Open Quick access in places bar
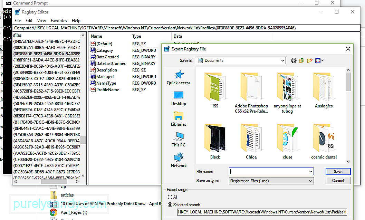 (x=179, y=77)
